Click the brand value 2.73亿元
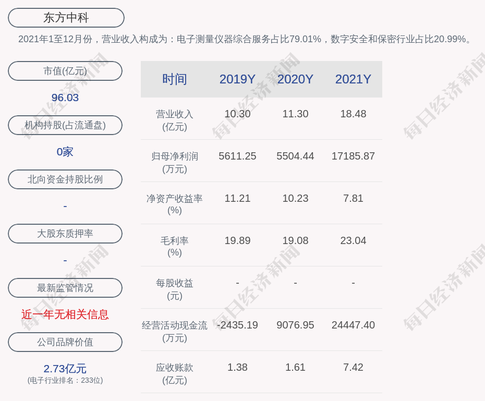 tap(65, 369)
